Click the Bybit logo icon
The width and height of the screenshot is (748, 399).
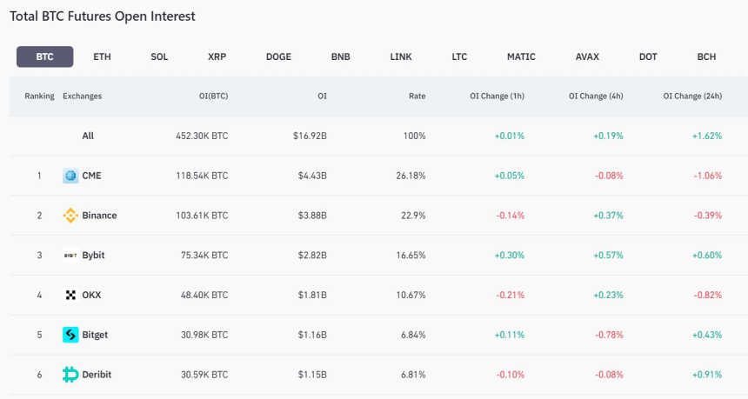tap(70, 256)
